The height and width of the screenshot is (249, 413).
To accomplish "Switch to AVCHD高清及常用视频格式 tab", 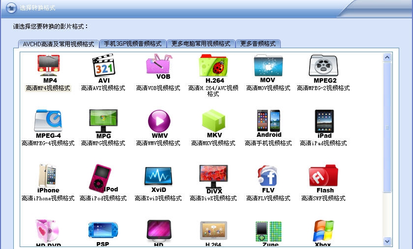I will coord(59,44).
